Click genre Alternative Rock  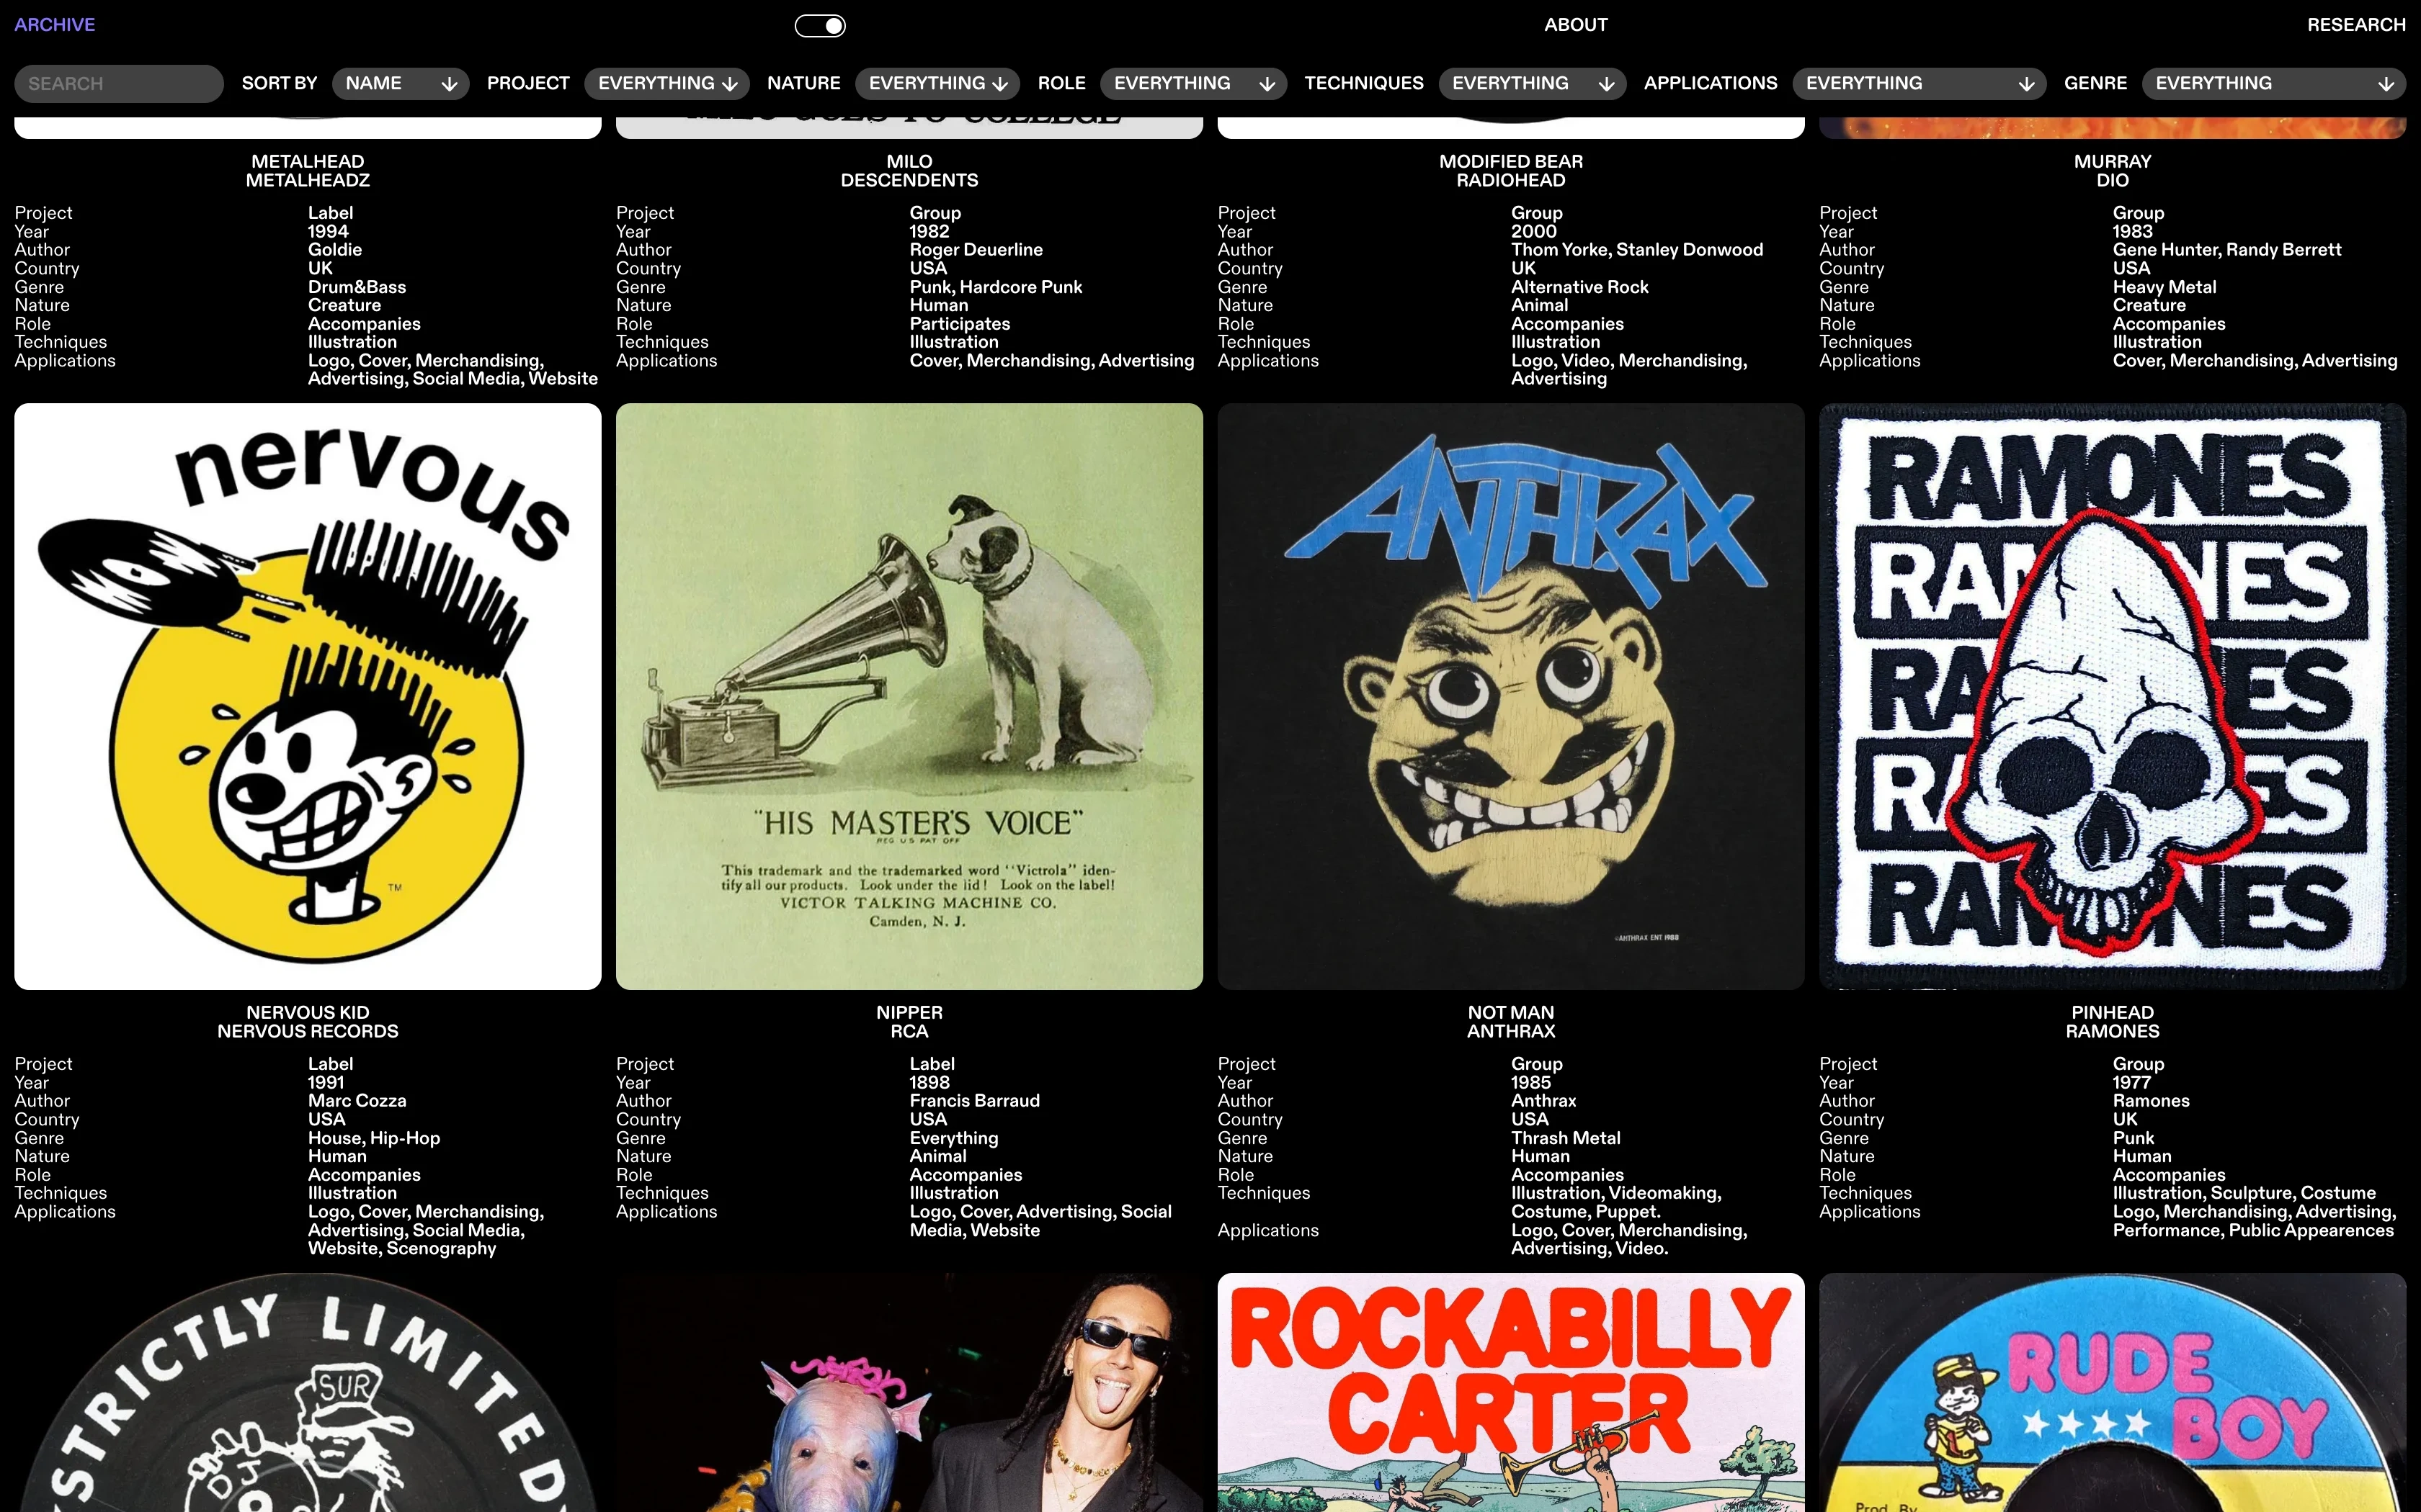pos(1579,287)
